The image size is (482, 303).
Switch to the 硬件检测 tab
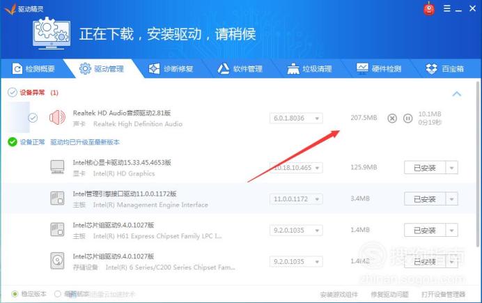pos(379,69)
